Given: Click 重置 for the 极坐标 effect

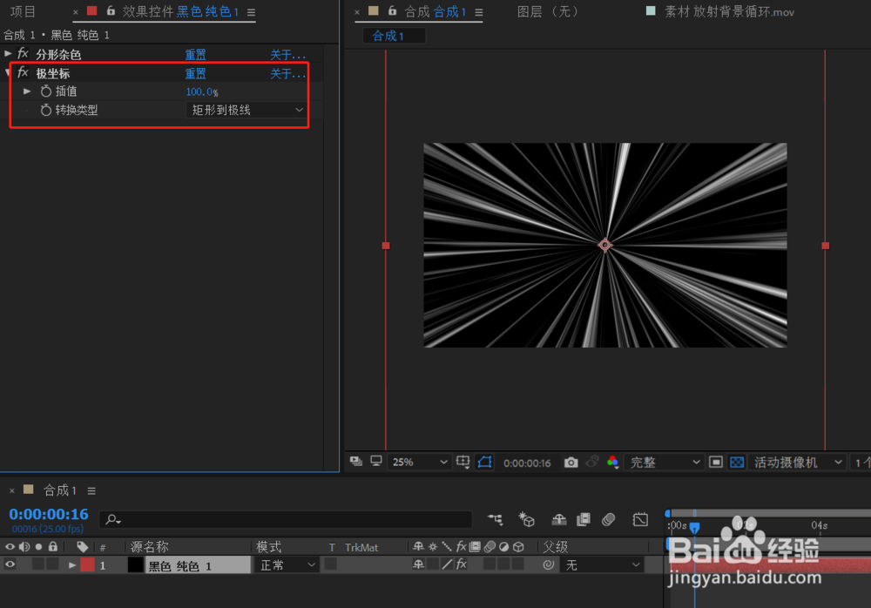Looking at the screenshot, I should 195,73.
